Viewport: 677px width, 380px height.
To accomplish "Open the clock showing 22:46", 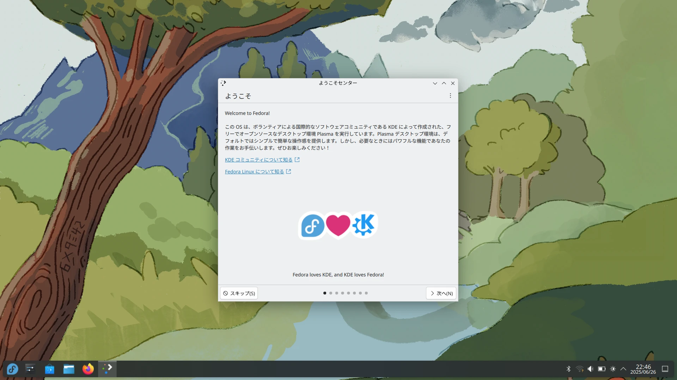I will (643, 369).
